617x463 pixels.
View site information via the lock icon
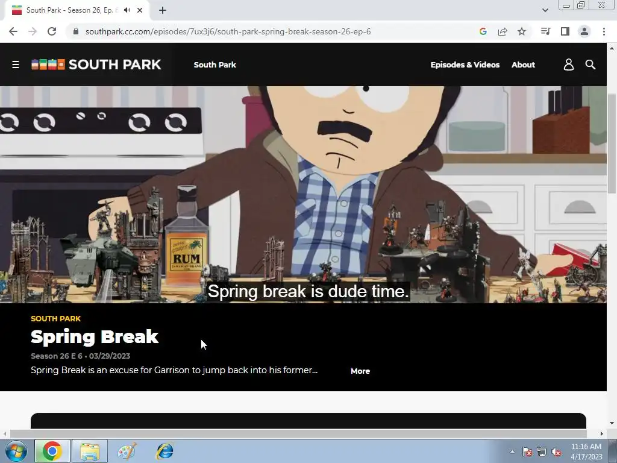pos(76,31)
